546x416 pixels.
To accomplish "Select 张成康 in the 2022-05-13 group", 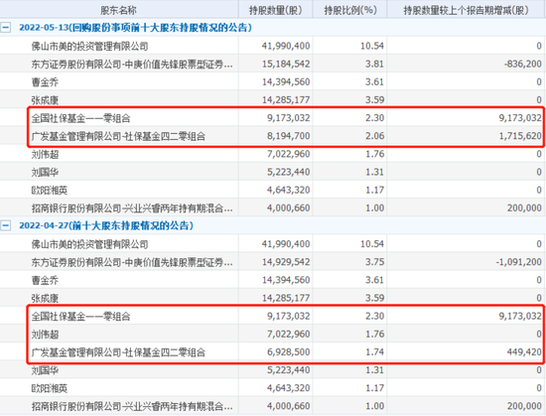I will (45, 100).
